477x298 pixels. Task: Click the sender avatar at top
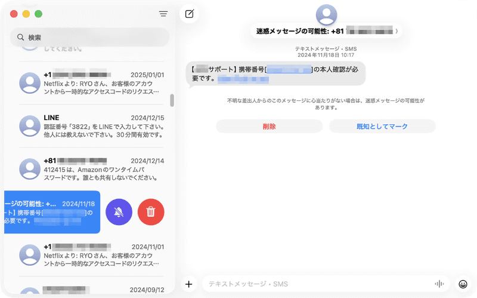pos(326,14)
